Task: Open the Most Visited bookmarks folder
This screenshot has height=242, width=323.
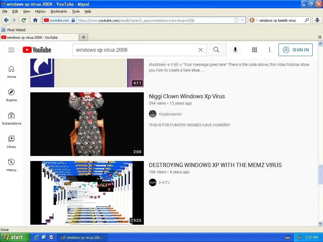Action: (x=13, y=30)
